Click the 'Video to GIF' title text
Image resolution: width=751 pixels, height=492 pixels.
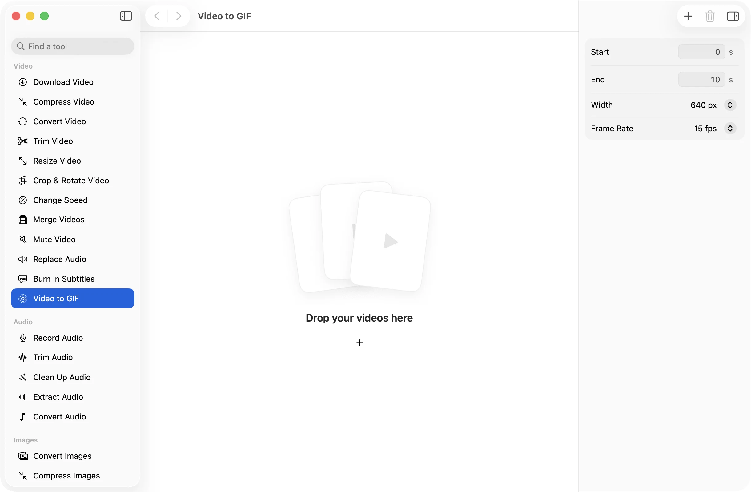tap(224, 16)
